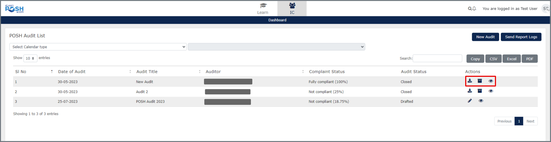The height and width of the screenshot is (142, 551).
Task: Export the table as PDF
Action: tap(530, 59)
